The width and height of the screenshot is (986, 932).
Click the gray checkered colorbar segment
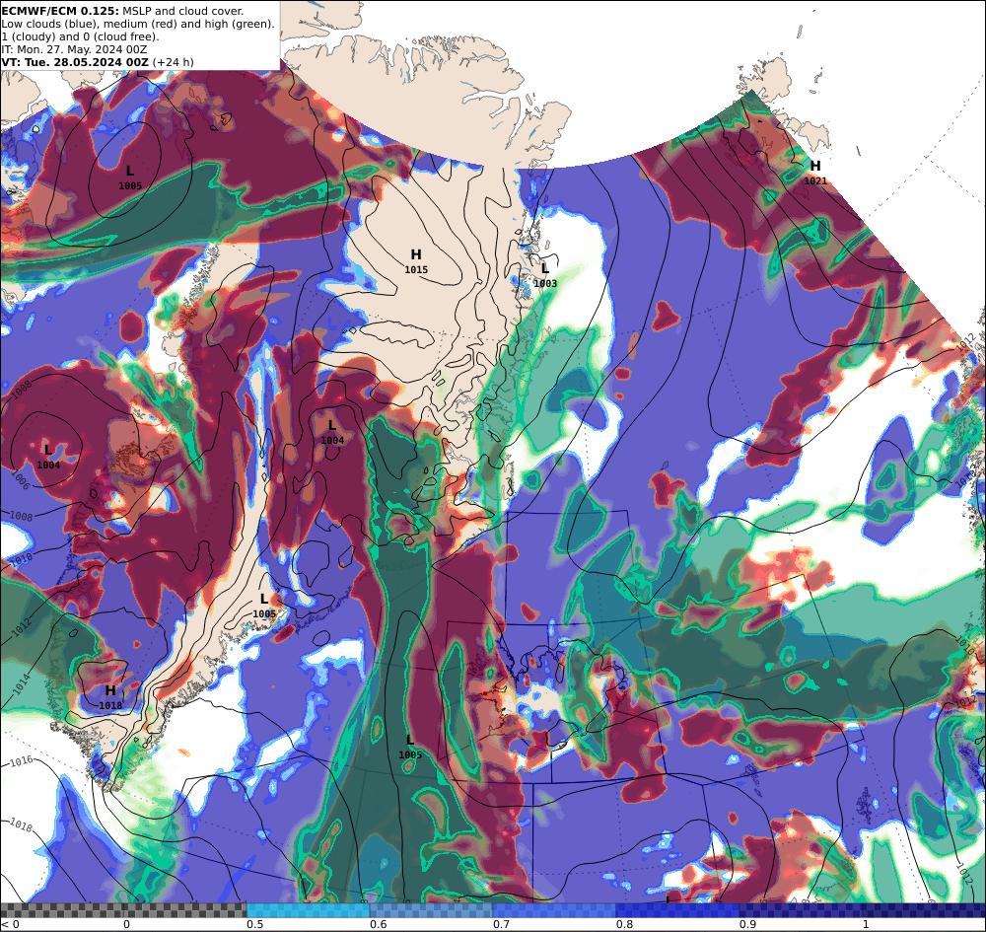click(123, 910)
